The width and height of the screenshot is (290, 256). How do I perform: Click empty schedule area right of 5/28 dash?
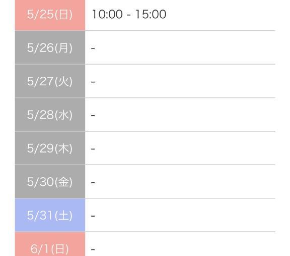(x=185, y=115)
